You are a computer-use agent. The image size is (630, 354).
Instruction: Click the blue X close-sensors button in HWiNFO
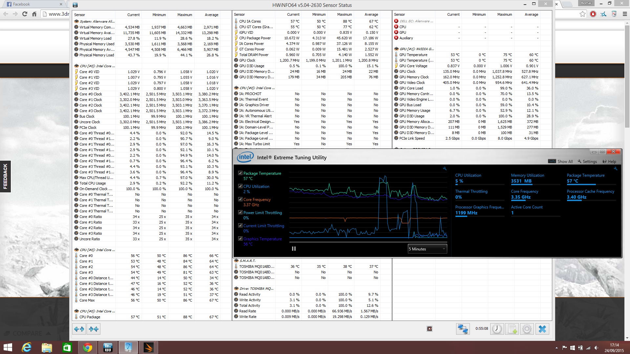542,329
